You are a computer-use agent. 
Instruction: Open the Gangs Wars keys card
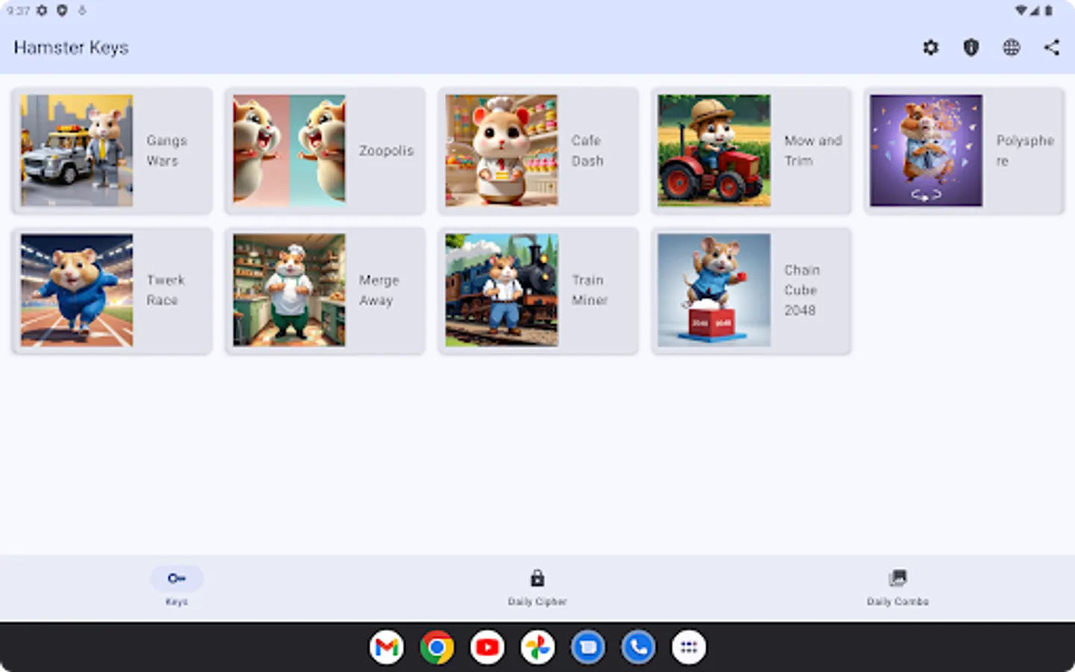111,150
